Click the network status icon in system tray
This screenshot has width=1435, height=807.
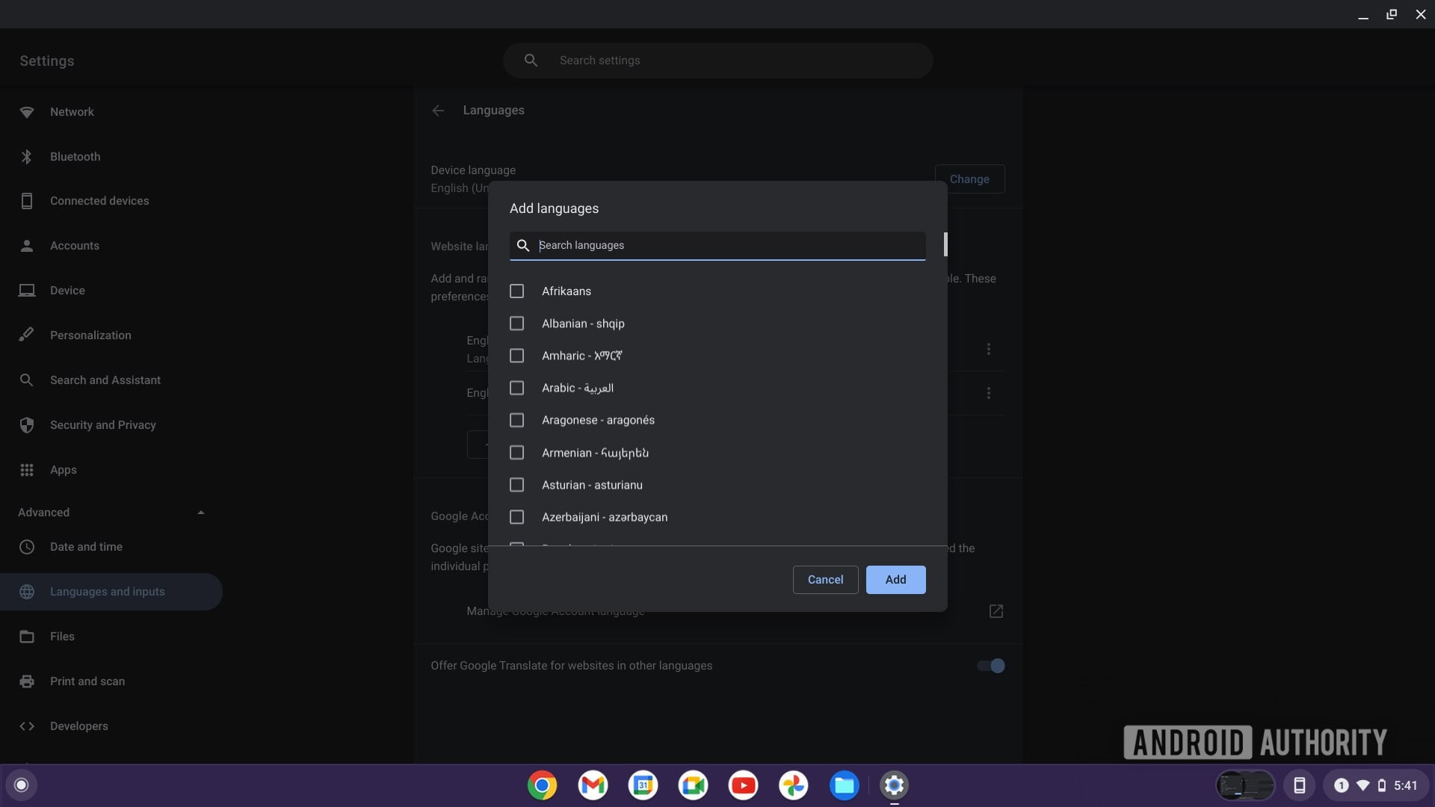click(x=1363, y=785)
